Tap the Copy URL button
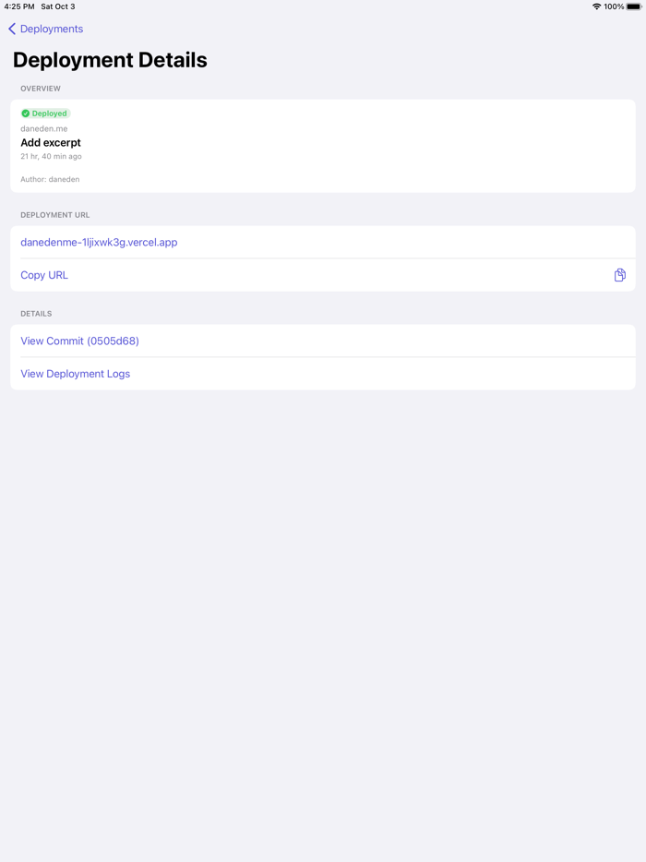This screenshot has width=646, height=862. pyautogui.click(x=44, y=275)
